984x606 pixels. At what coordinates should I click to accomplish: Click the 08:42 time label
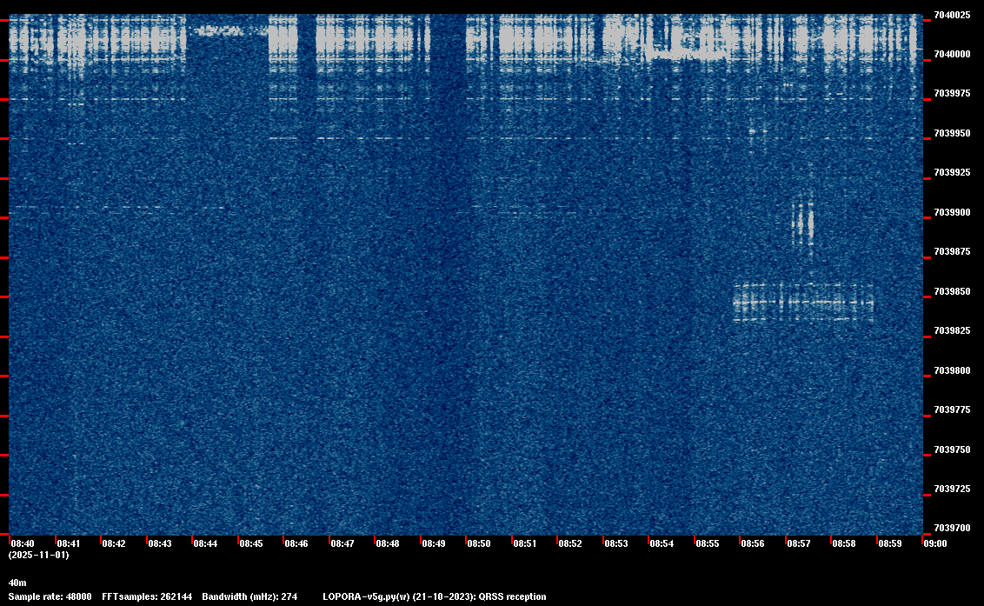[x=114, y=543]
